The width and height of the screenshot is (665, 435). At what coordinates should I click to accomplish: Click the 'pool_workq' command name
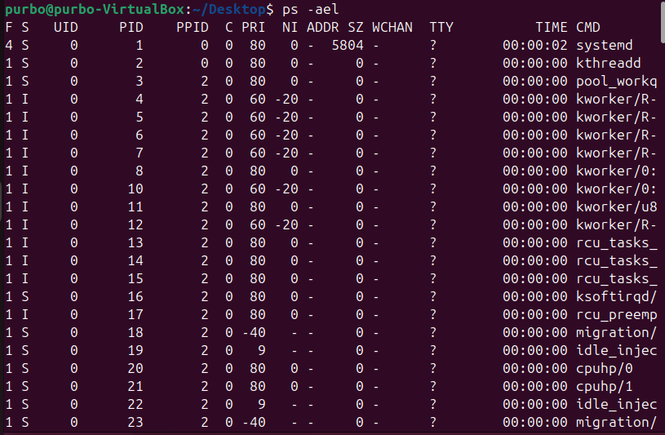point(616,81)
